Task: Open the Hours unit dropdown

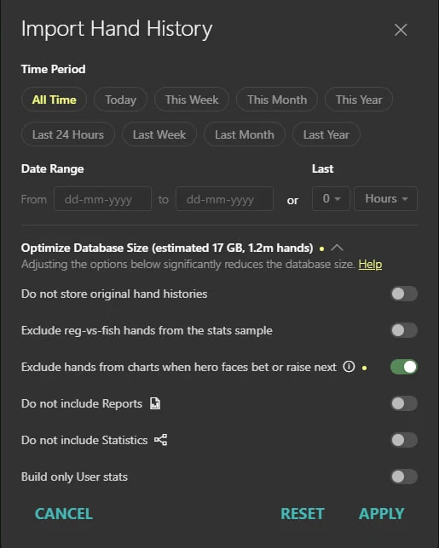Action: (386, 198)
